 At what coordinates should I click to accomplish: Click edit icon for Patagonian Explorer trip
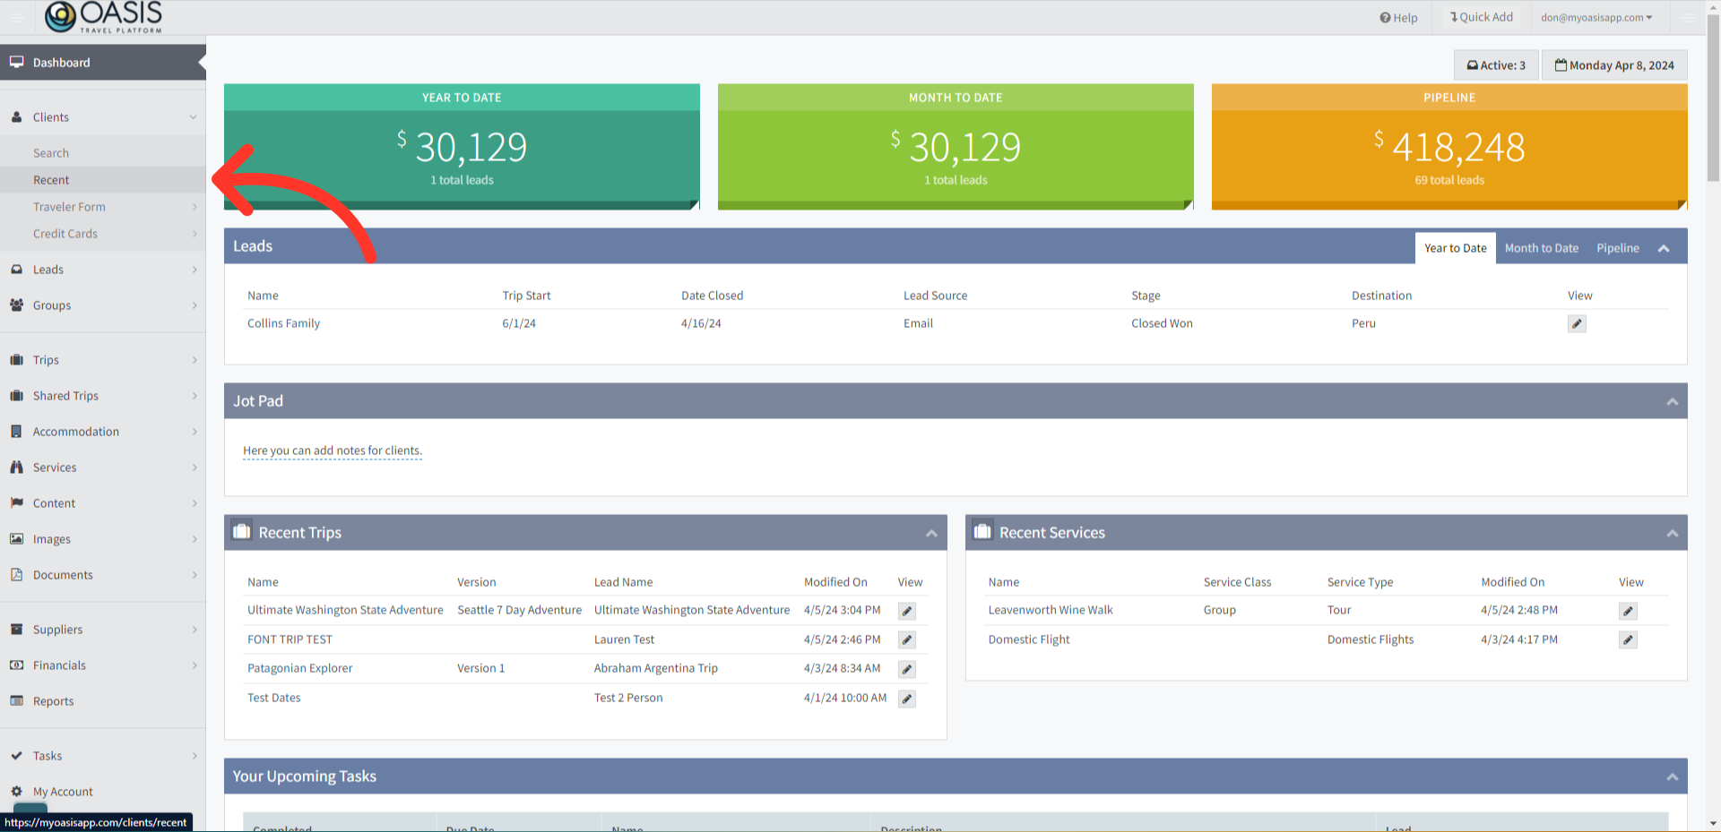(907, 670)
